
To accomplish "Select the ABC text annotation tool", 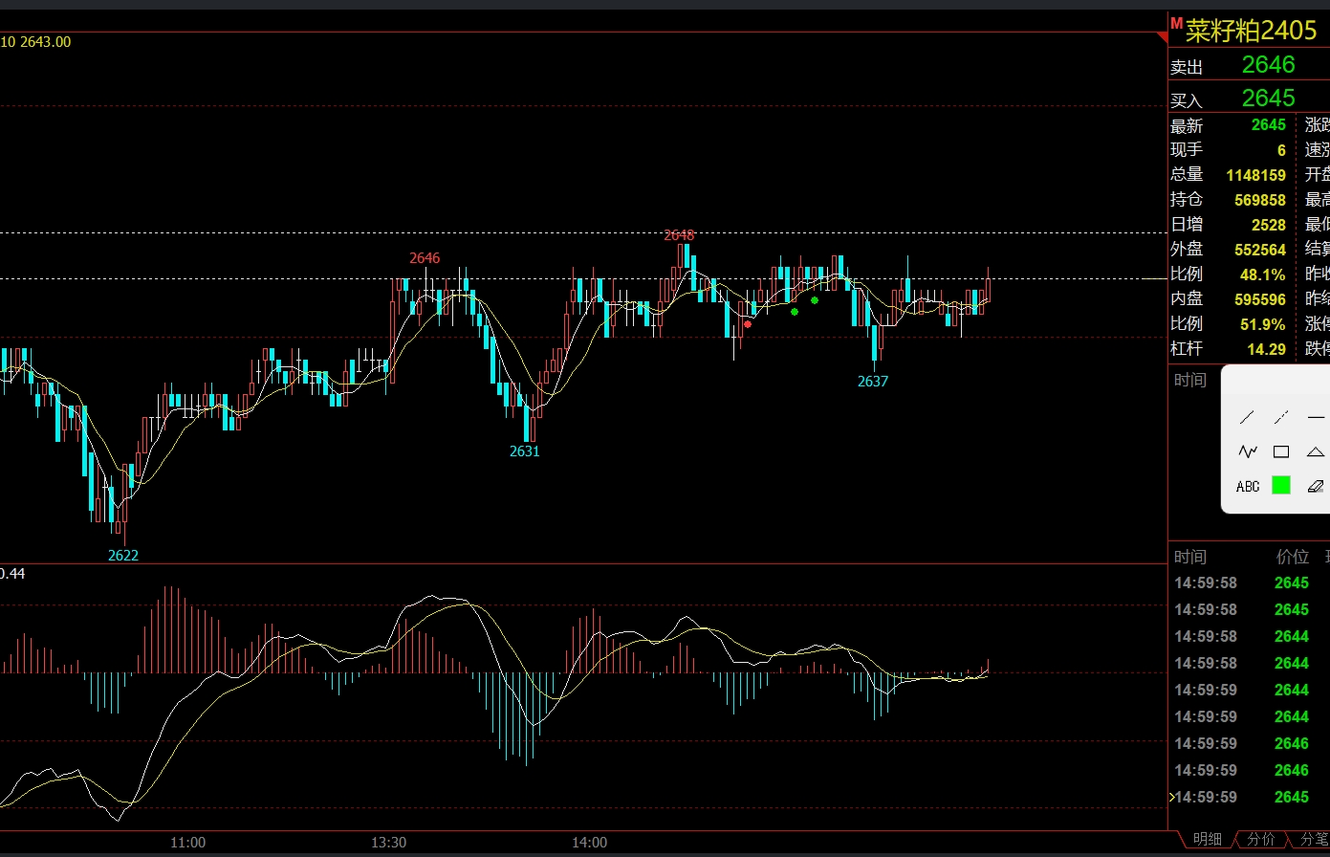I will pyautogui.click(x=1247, y=486).
